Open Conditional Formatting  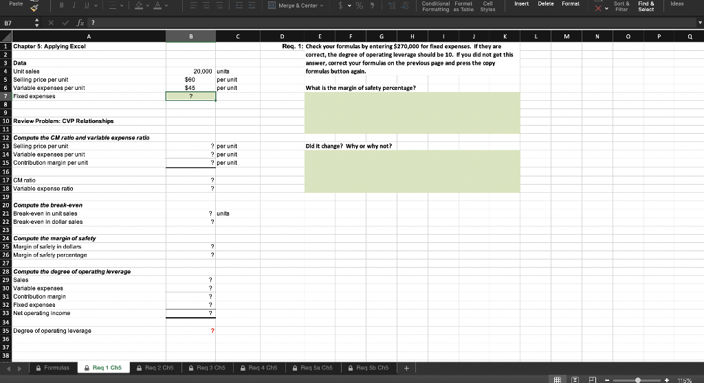pos(435,6)
